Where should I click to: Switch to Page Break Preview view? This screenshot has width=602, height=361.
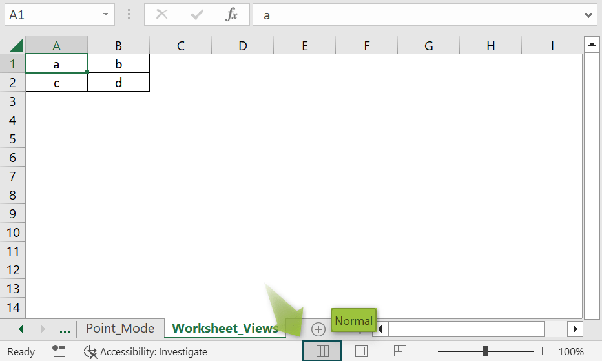point(400,351)
